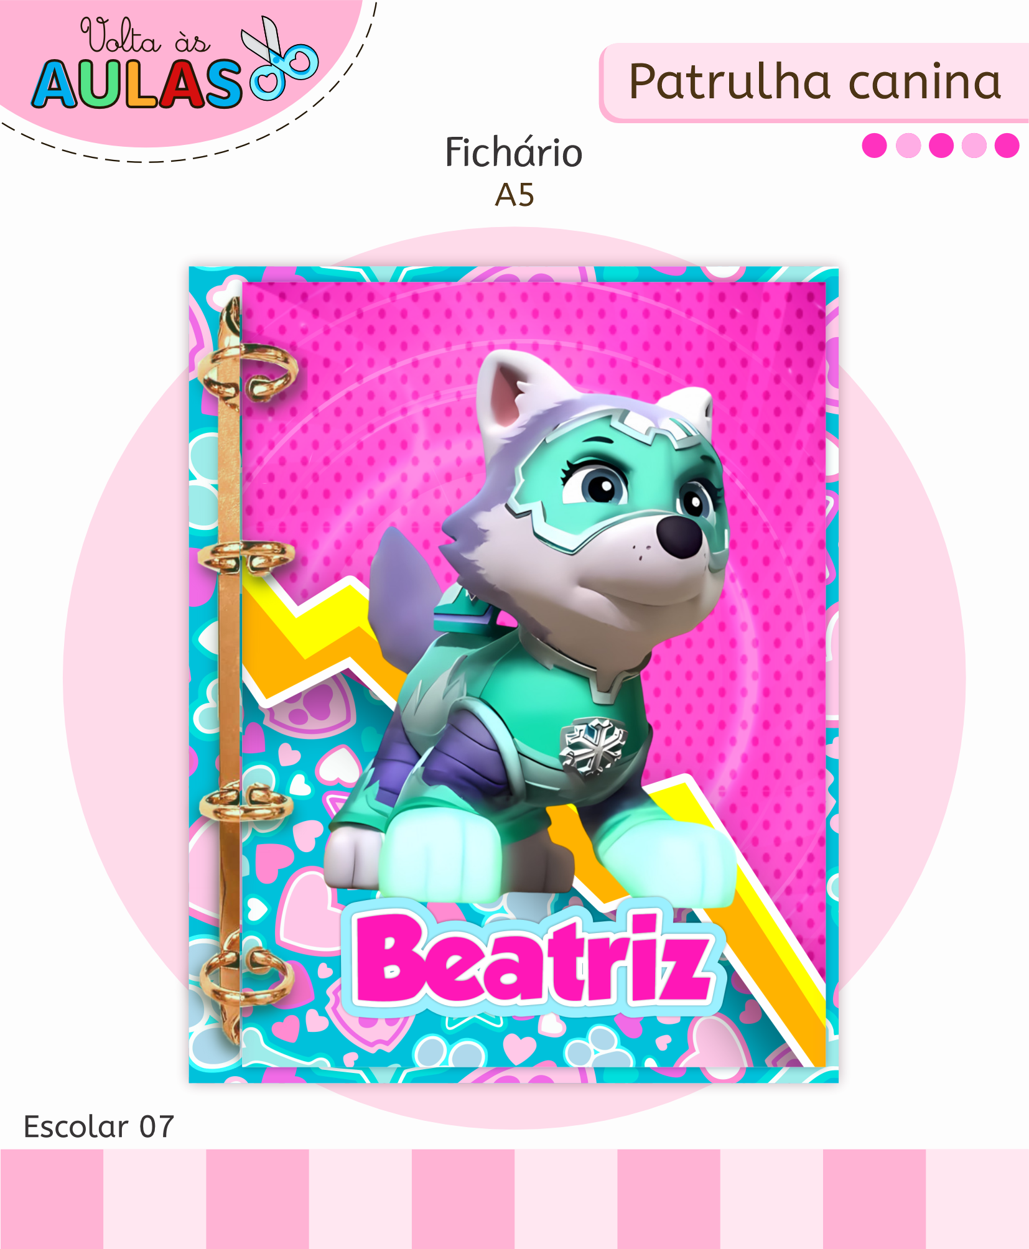Click the snowflake badge on the puppy's chest

(x=593, y=746)
